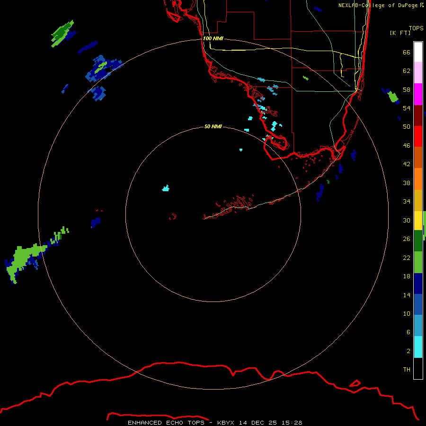
Task: Click "ENHANCED ECHO TOPS" in the bottom title
Action: [166, 423]
